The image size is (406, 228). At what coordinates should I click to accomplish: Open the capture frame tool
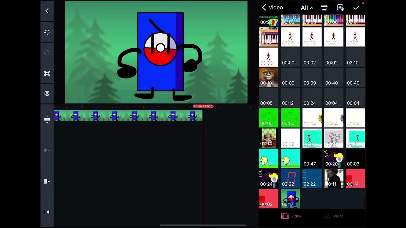pos(47,73)
